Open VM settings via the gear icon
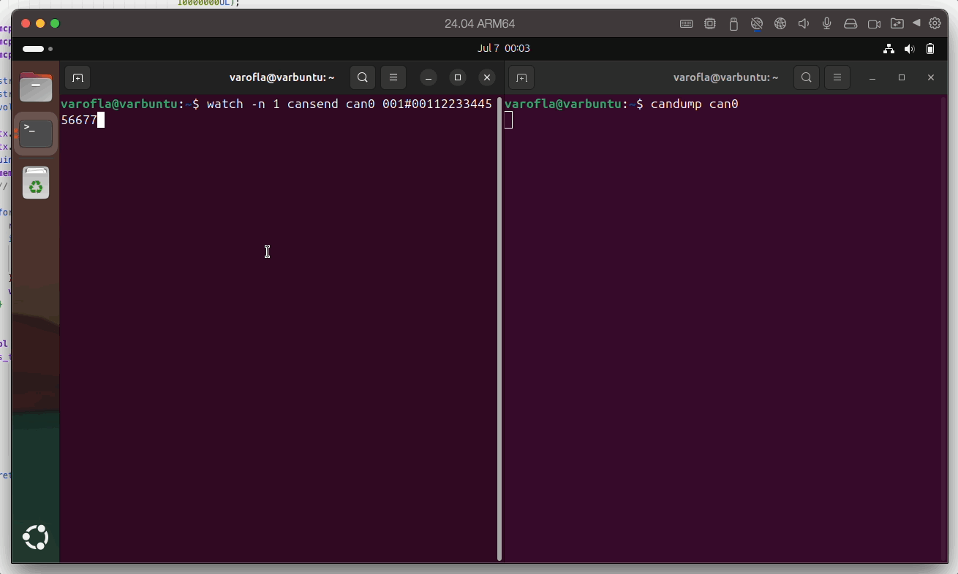958x574 pixels. tap(935, 23)
